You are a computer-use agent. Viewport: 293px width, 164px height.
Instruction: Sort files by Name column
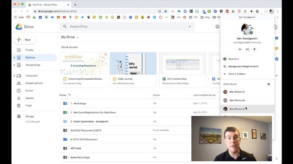point(63,95)
